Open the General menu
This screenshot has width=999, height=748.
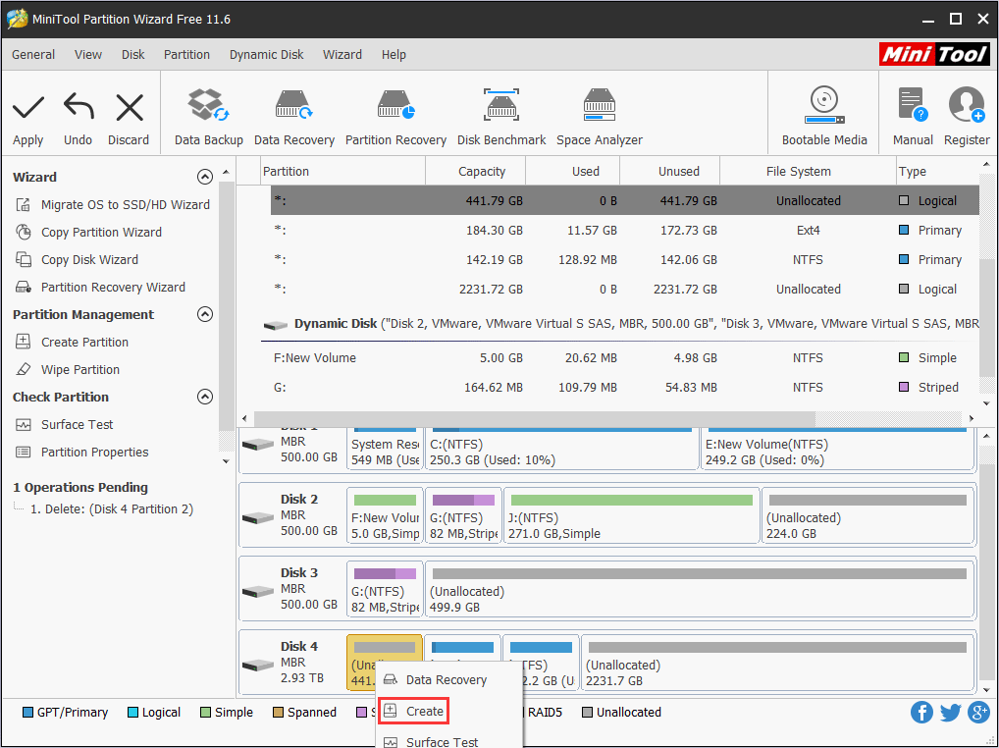33,55
